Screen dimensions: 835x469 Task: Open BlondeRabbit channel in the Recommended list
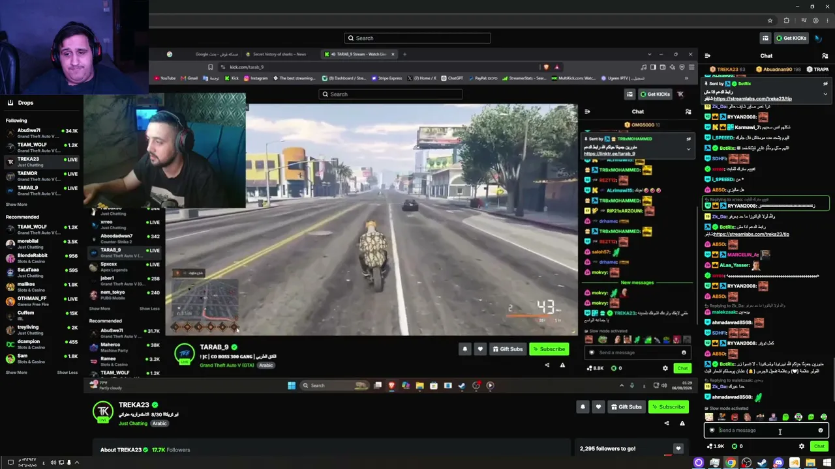tap(41, 258)
